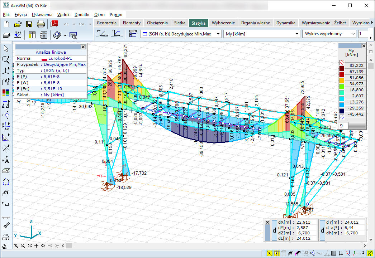
Task: Open the text annotation tool with letter A
Action: 6,160
